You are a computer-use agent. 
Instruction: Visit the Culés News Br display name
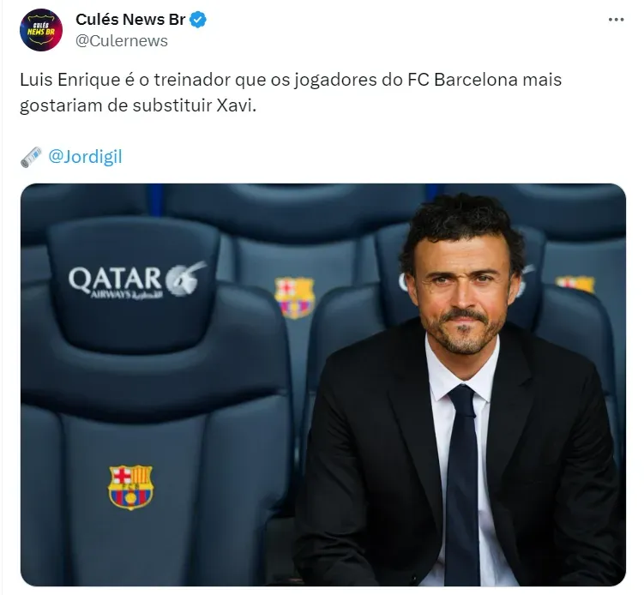(x=130, y=20)
